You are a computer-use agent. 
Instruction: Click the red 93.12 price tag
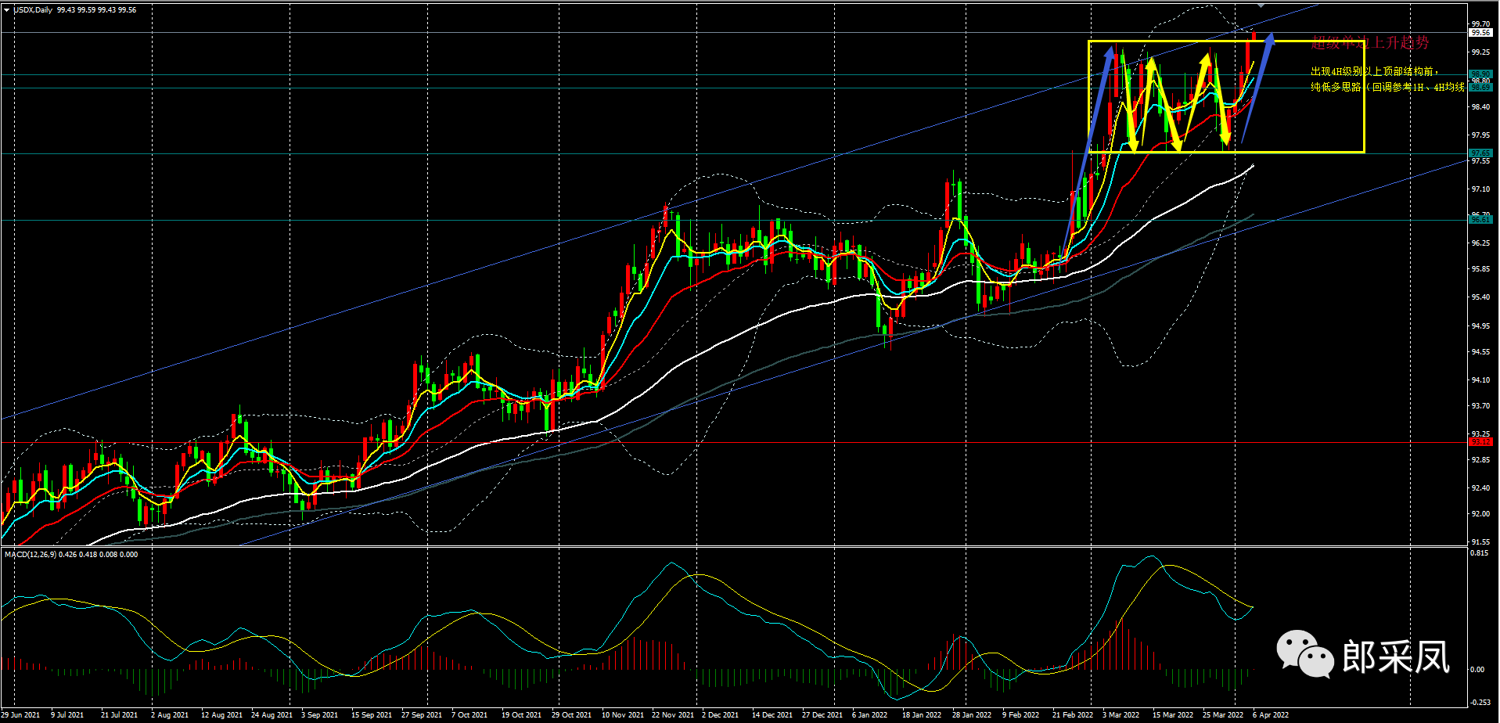point(1480,442)
